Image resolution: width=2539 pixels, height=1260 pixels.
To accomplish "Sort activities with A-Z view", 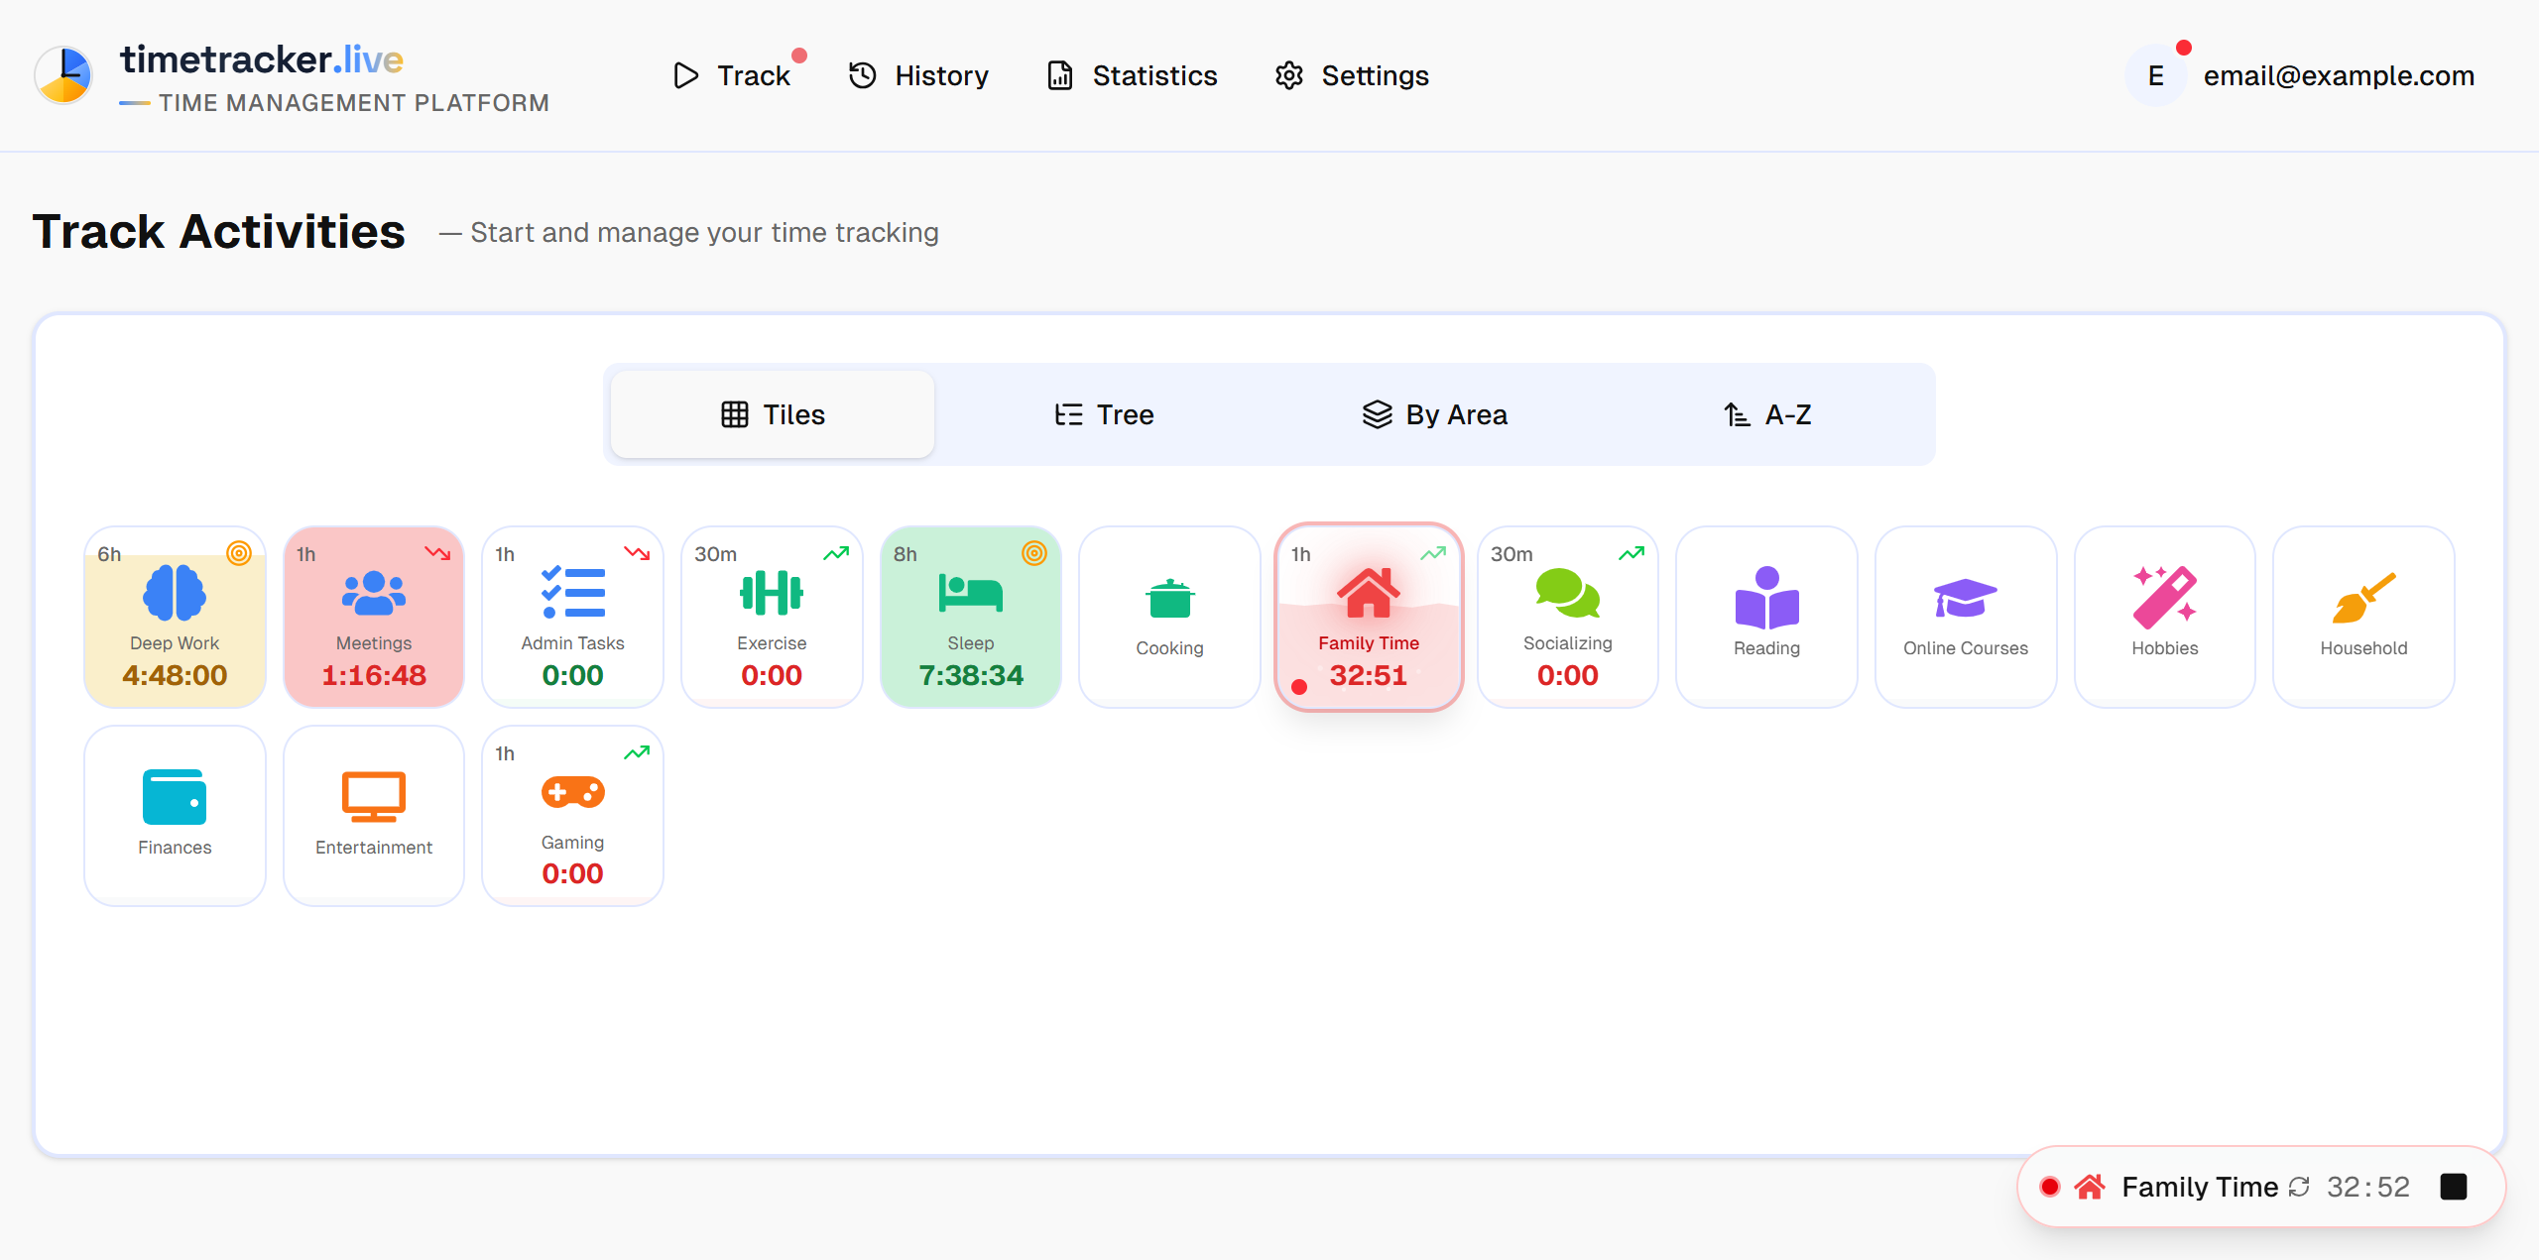I will pyautogui.click(x=1767, y=414).
